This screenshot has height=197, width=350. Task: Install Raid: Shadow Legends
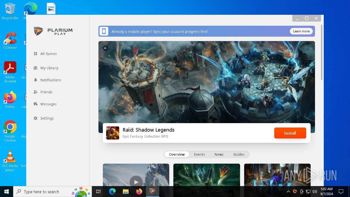(290, 133)
